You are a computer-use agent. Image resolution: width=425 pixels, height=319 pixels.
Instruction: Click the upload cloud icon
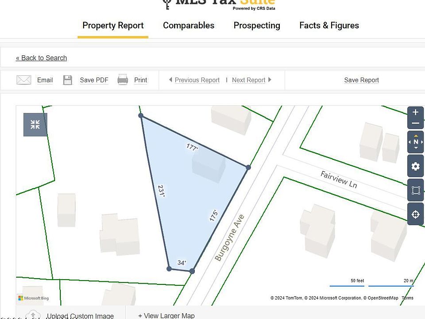click(x=33, y=315)
